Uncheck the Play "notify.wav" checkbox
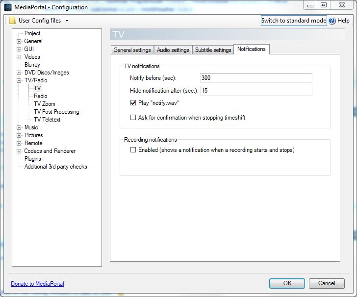This screenshot has width=357, height=297. click(x=133, y=103)
